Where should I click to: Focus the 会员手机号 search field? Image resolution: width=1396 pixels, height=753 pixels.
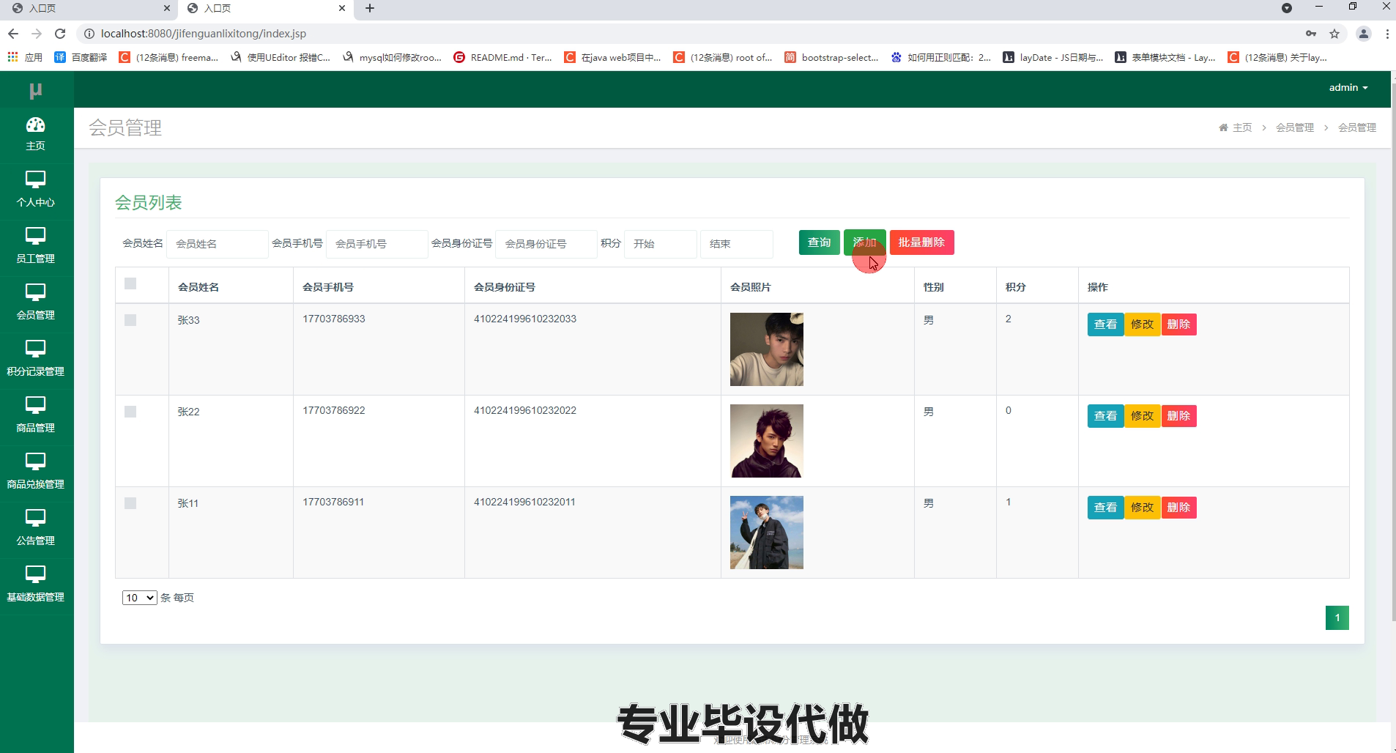pos(376,244)
